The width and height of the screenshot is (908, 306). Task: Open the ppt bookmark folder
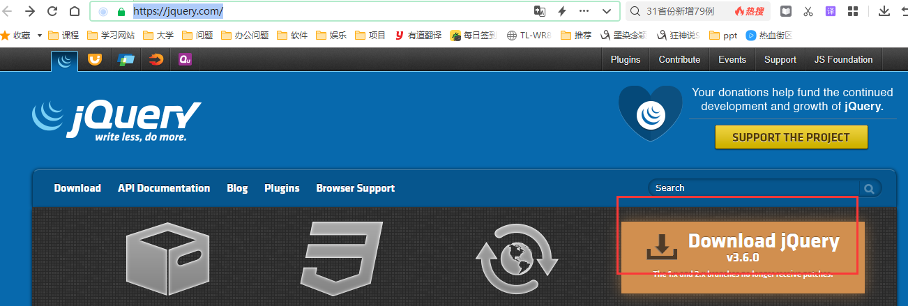(x=722, y=35)
